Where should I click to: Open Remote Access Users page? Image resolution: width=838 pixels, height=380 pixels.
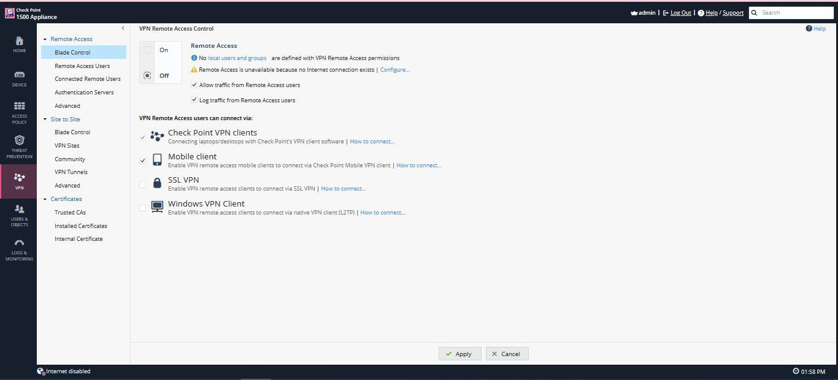[82, 66]
